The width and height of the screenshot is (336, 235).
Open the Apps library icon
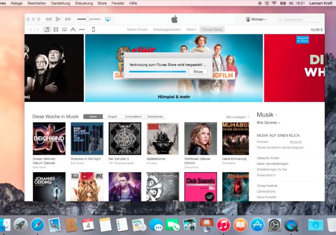coord(73,29)
